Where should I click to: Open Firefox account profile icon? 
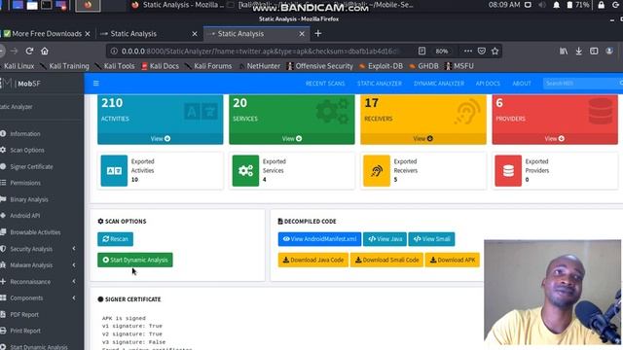pos(609,52)
